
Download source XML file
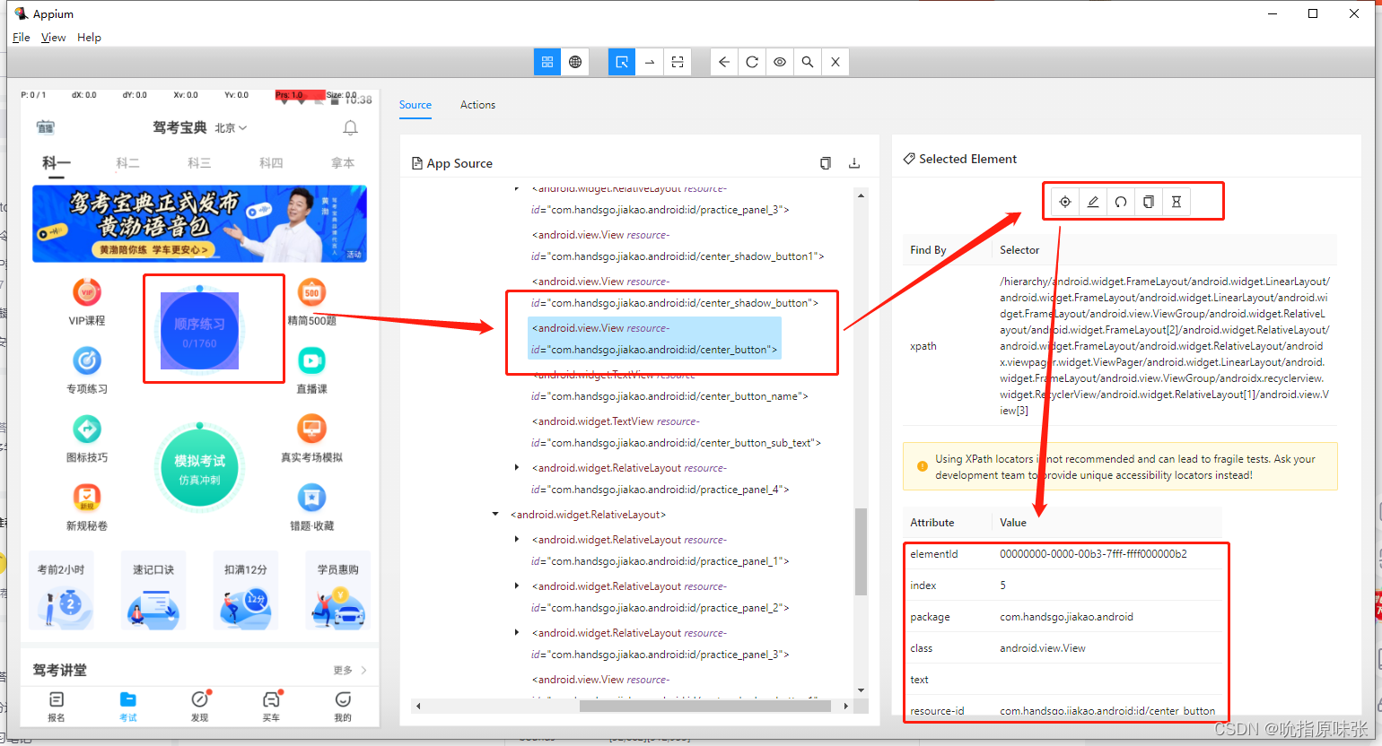pos(854,163)
